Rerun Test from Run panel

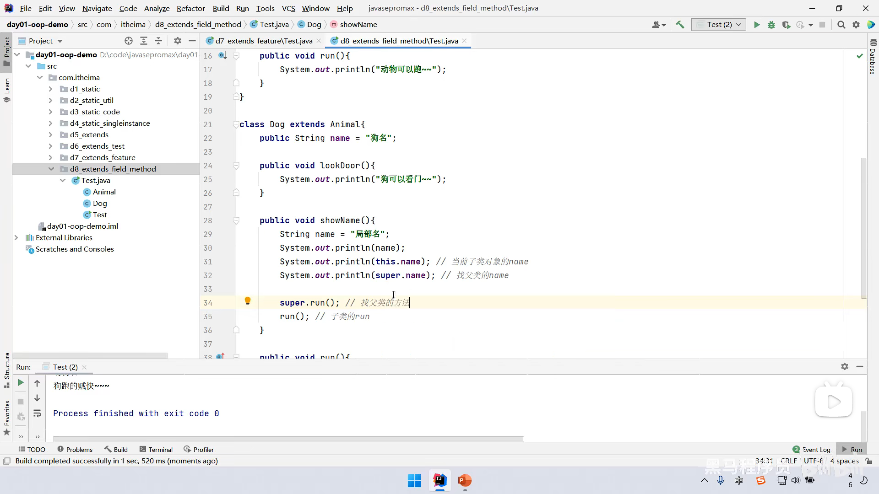(21, 382)
